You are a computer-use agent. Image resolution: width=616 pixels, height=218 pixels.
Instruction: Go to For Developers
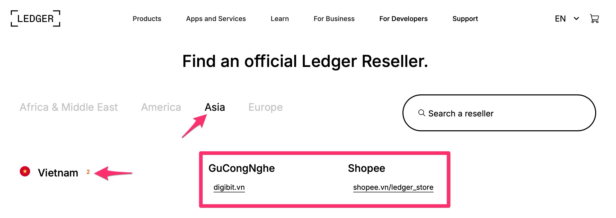pos(403,19)
